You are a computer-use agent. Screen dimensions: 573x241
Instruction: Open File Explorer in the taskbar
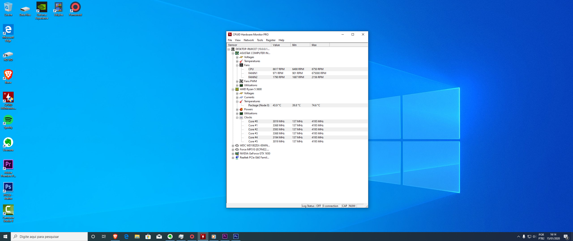(137, 237)
